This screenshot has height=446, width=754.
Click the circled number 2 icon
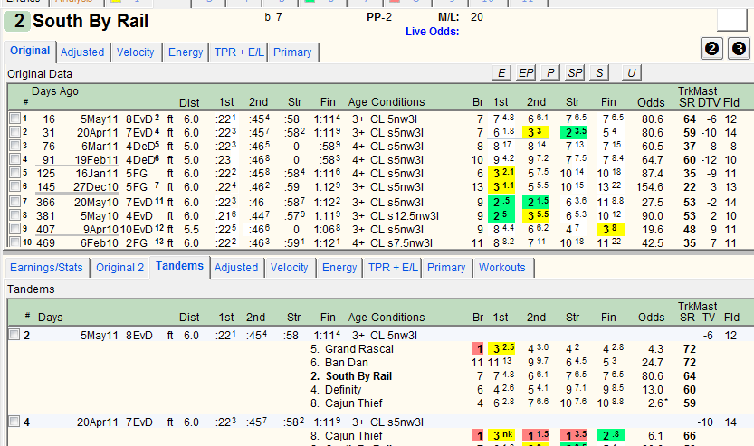711,49
